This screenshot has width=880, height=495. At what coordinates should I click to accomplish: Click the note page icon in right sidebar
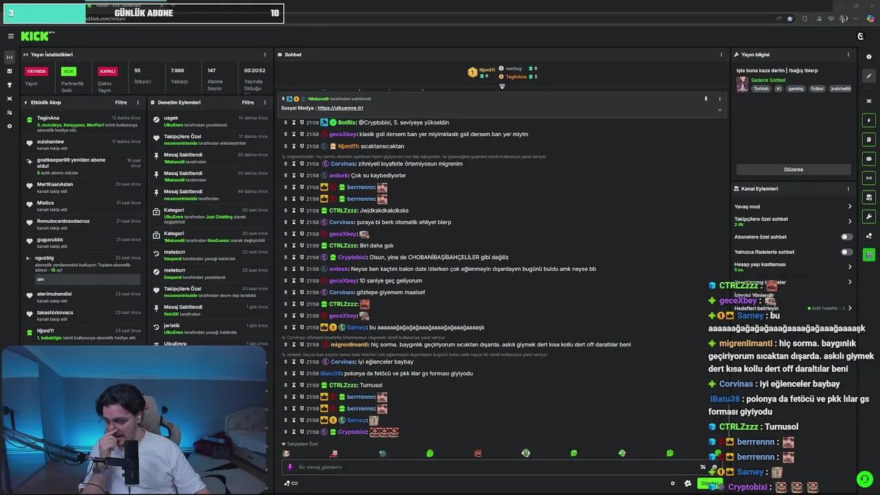pyautogui.click(x=869, y=140)
